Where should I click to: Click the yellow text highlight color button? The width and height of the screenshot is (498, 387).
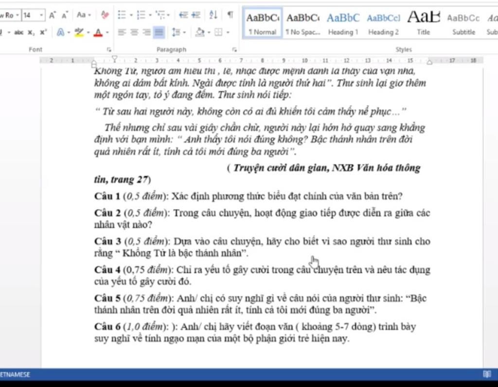(x=79, y=33)
